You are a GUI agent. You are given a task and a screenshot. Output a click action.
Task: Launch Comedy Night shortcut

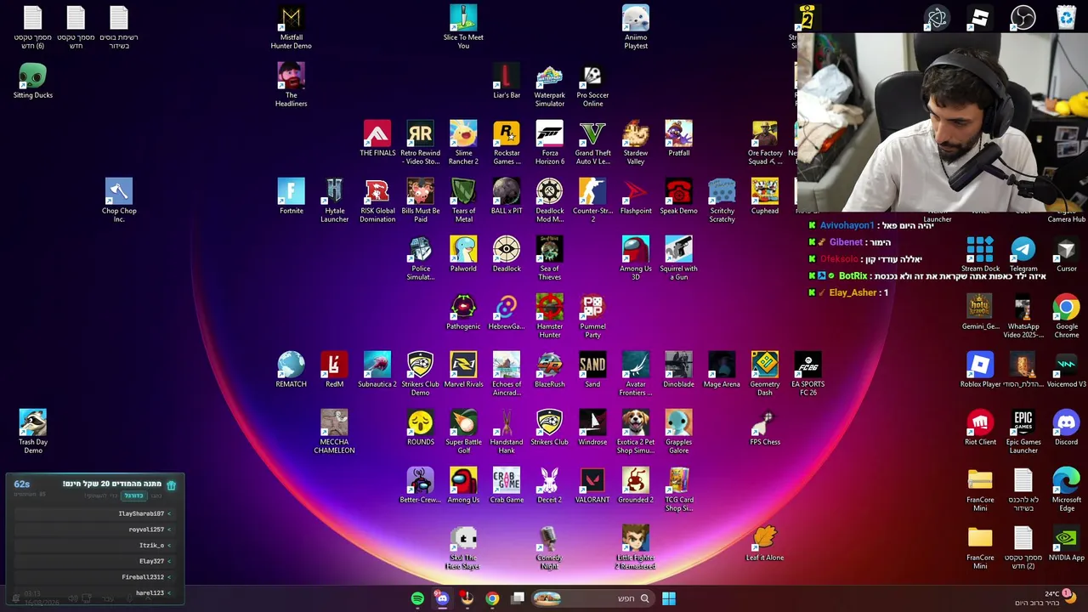click(x=550, y=547)
